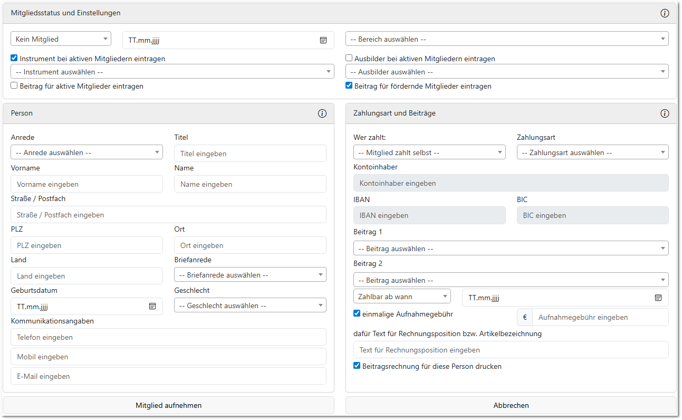Expand the Zahlungsart auswählen dropdown
The image size is (682, 420).
(x=592, y=152)
